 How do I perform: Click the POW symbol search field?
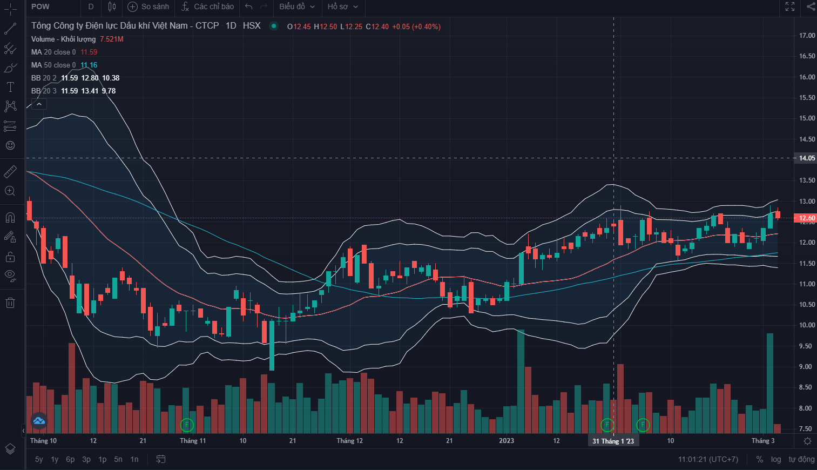(51, 6)
